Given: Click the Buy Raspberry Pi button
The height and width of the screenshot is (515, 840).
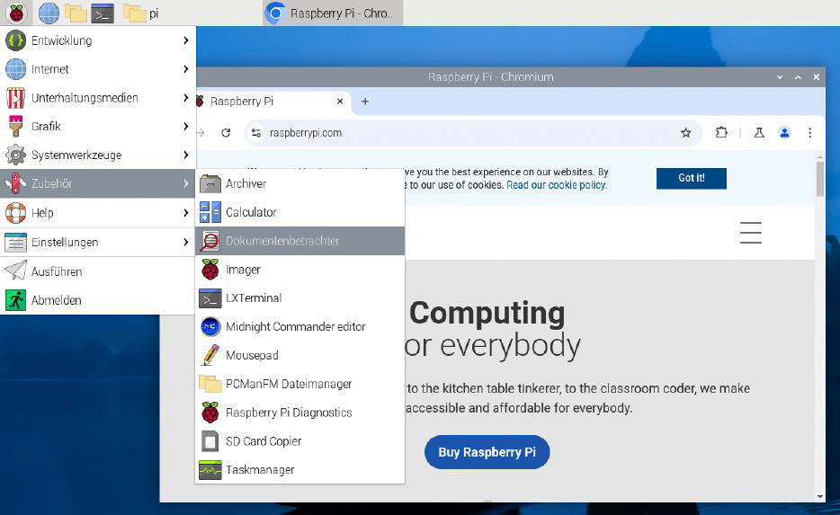Looking at the screenshot, I should (x=487, y=452).
